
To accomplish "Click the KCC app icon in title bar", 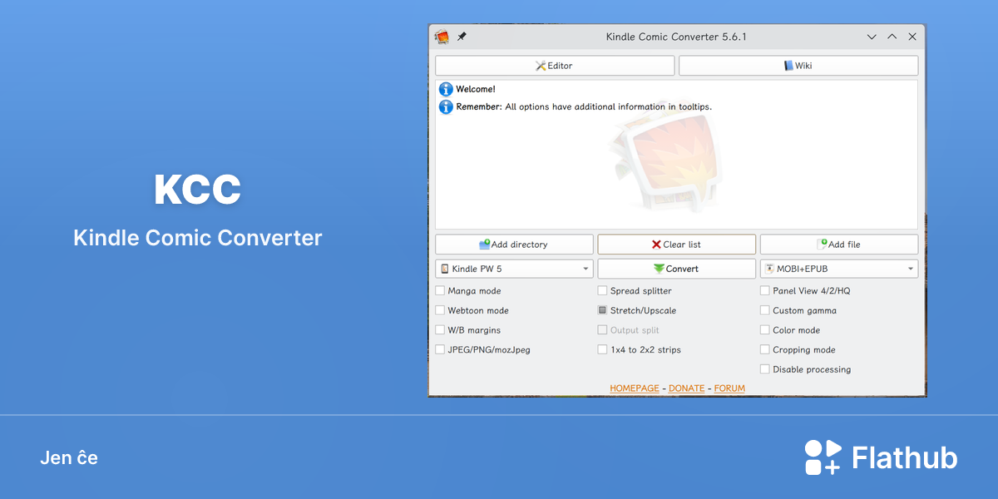I will tap(442, 37).
